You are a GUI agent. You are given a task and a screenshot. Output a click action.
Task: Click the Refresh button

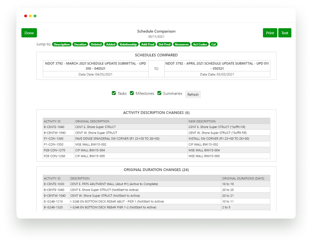(193, 95)
